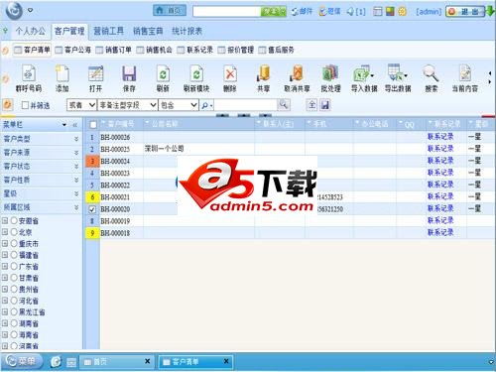Click the filter keyword input field
496x372 pixels.
[246, 105]
